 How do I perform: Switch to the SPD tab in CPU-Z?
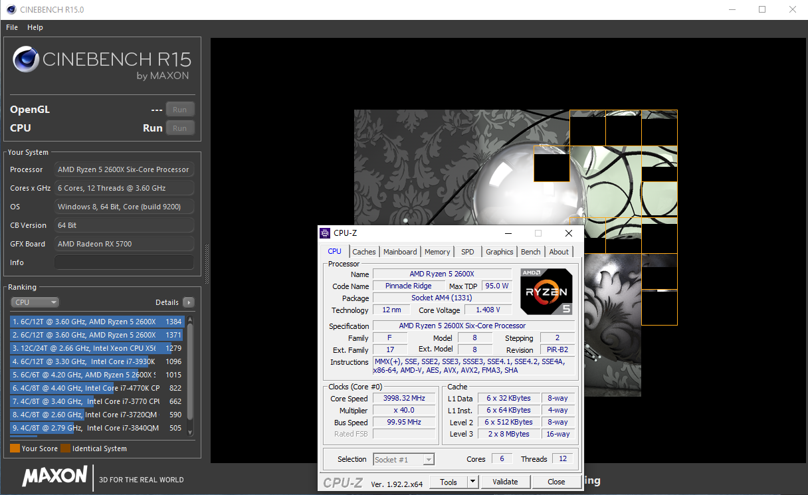coord(468,252)
